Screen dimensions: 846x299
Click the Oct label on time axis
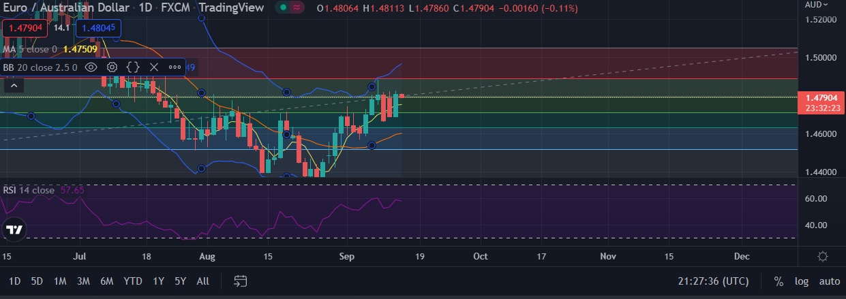pyautogui.click(x=481, y=256)
